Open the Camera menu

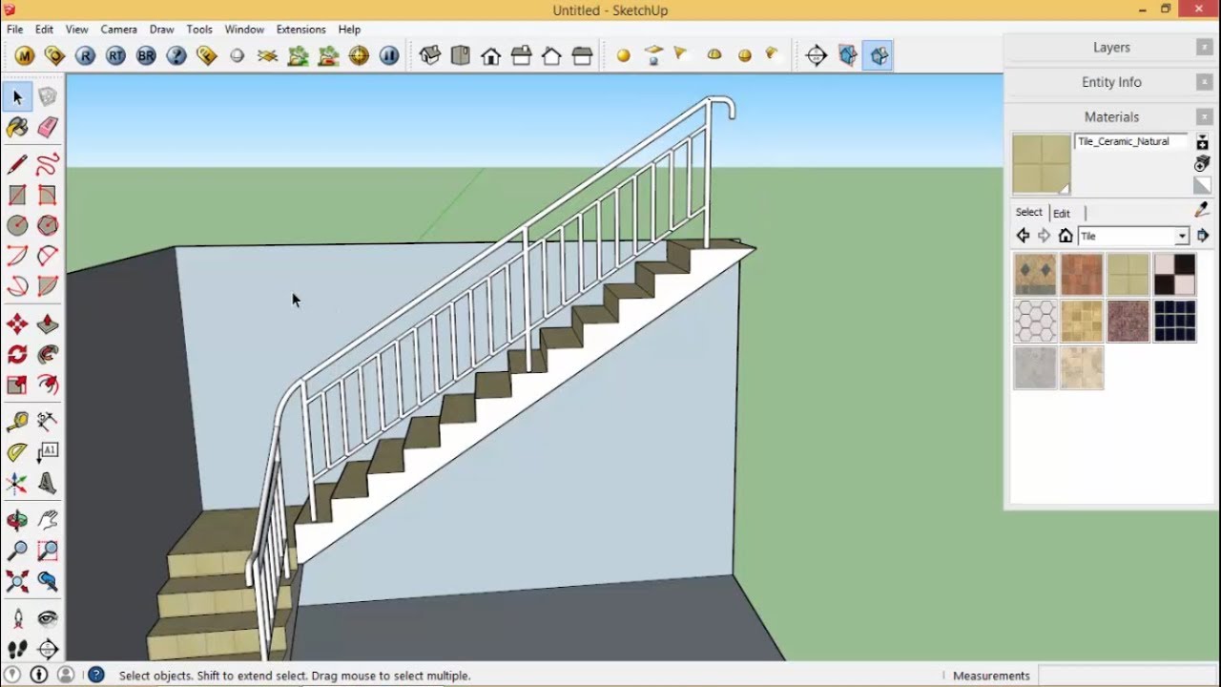[119, 30]
